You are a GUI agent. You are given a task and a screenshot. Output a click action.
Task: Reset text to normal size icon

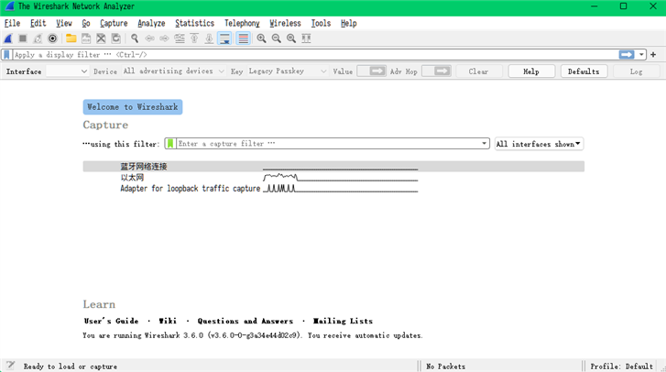click(x=291, y=38)
